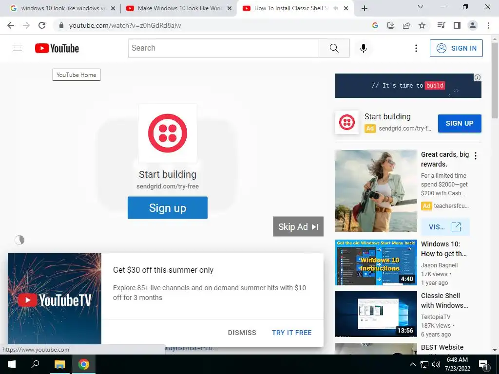Select the 'How To Install Classic Shell' tab
The width and height of the screenshot is (499, 374).
click(291, 8)
